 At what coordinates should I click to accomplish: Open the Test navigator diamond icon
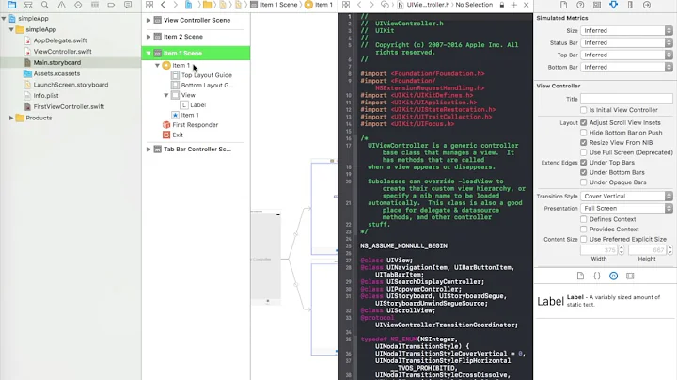(x=78, y=5)
